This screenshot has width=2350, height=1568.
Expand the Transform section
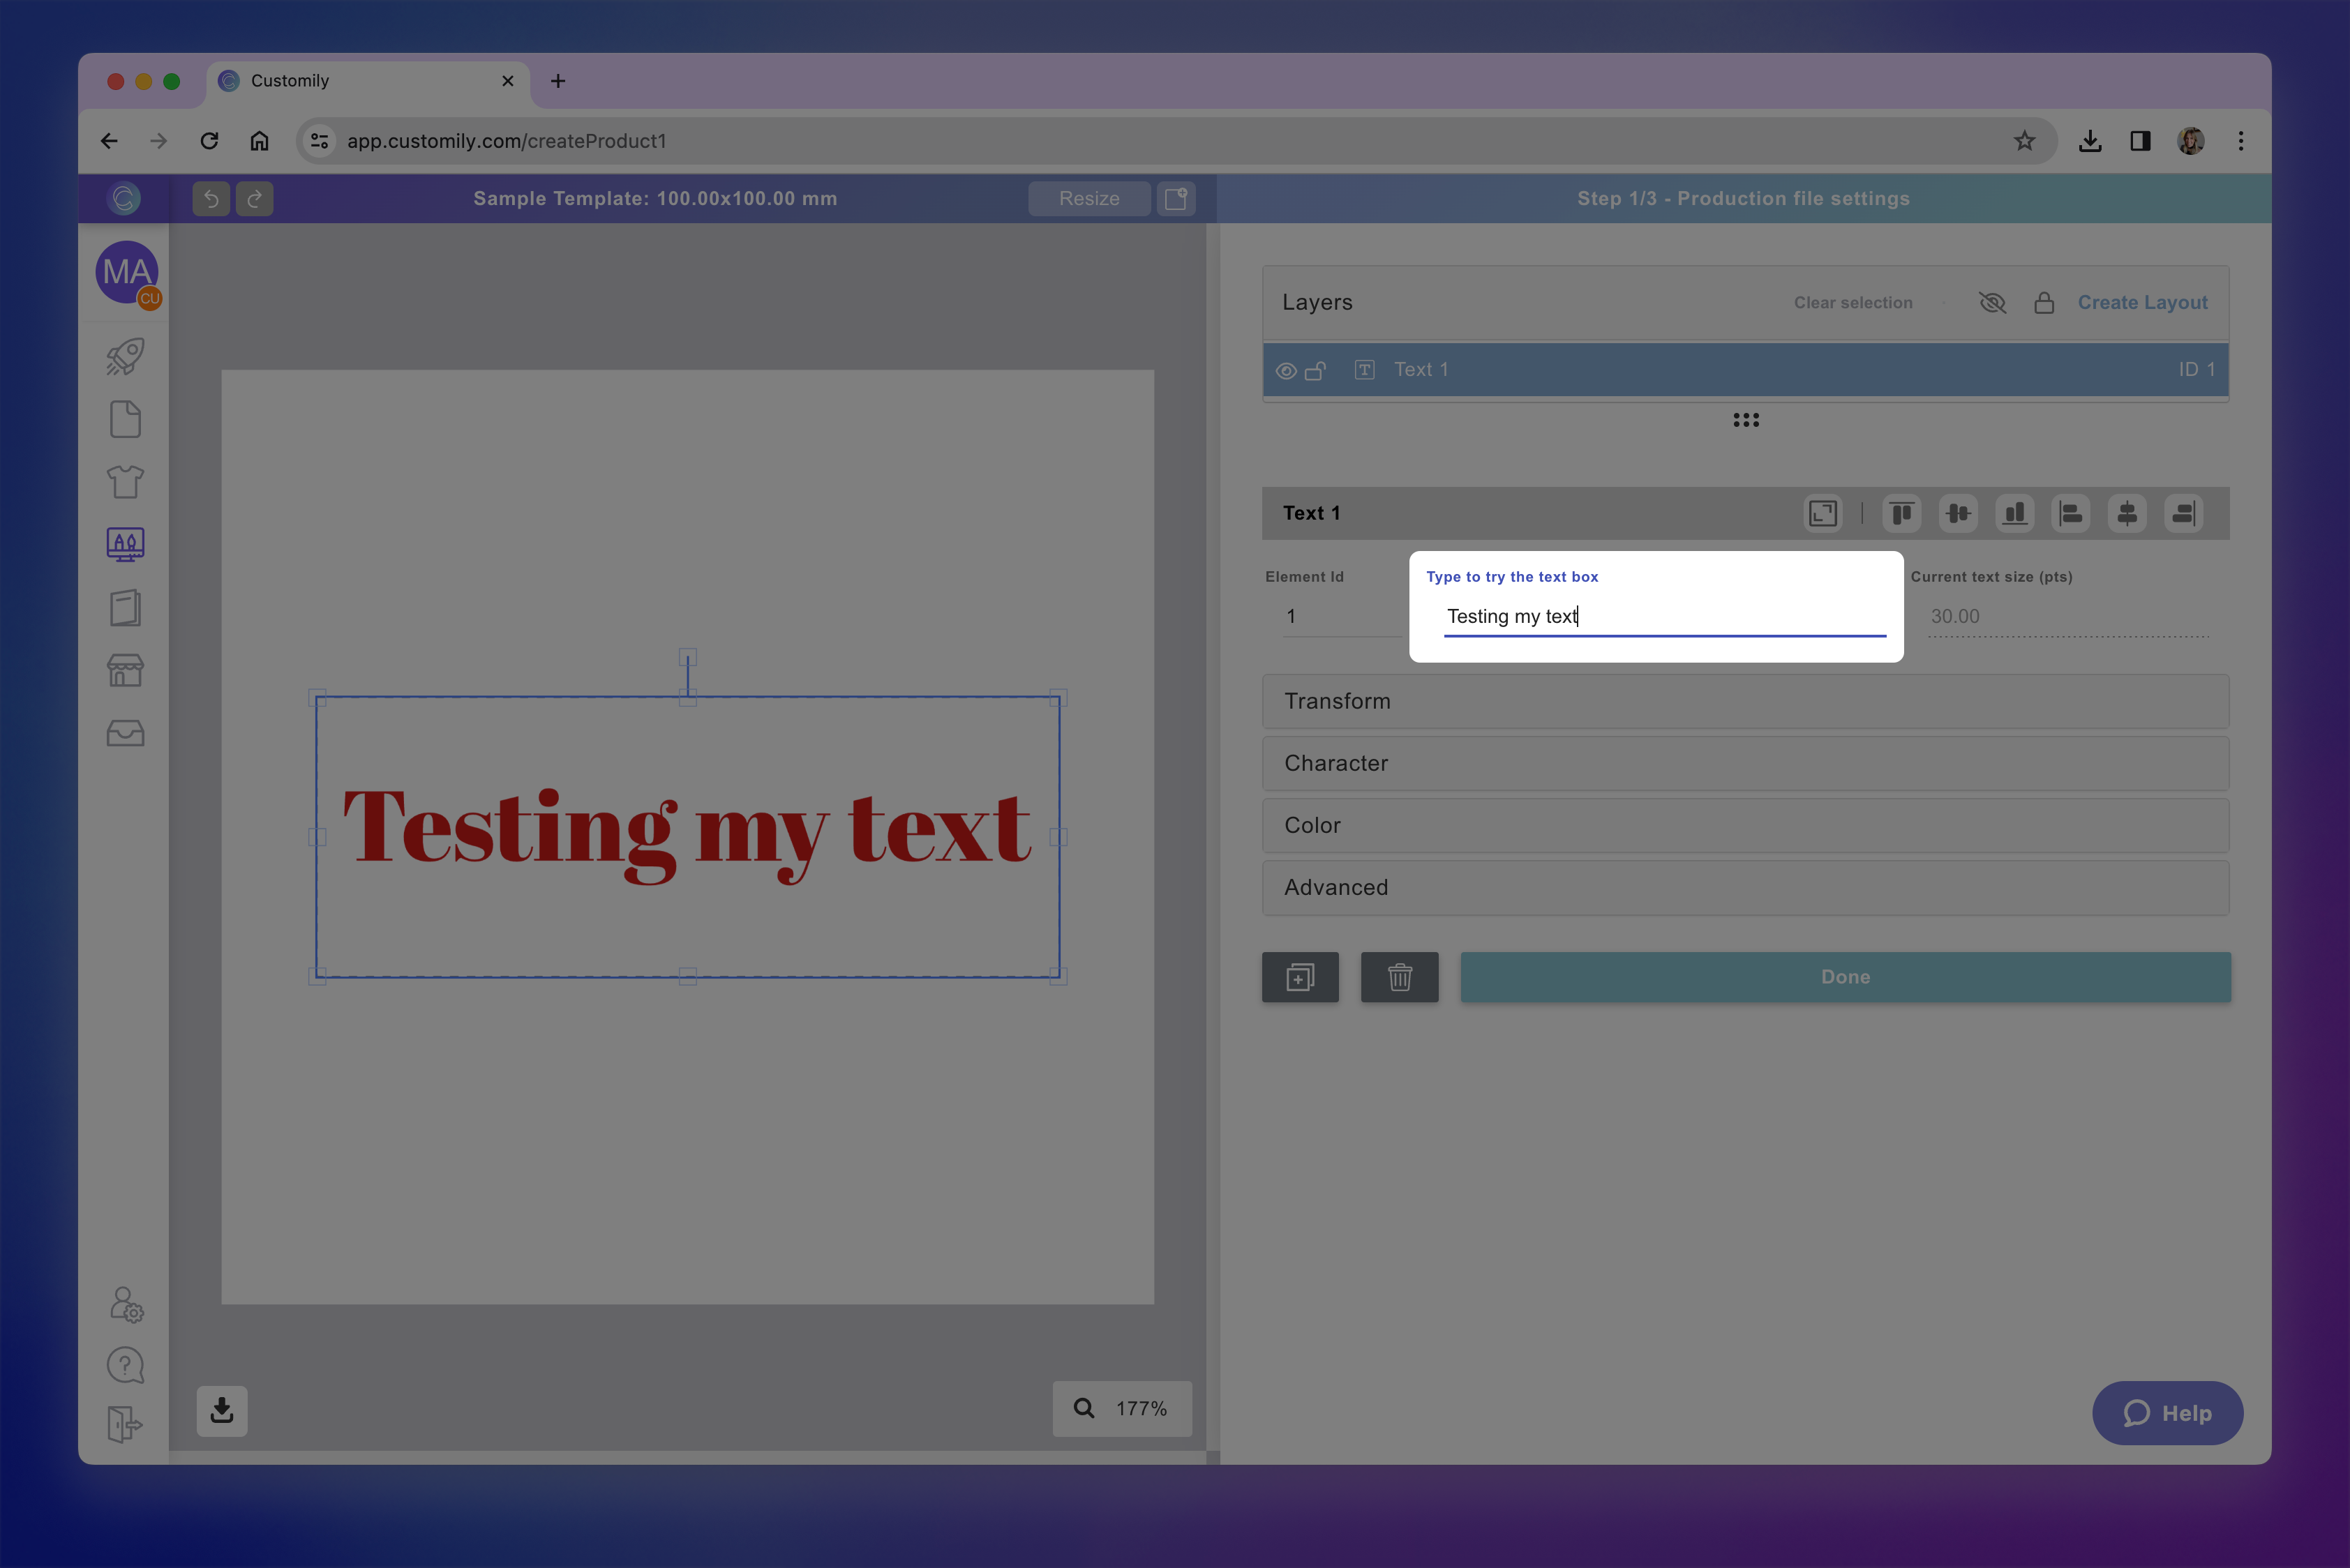(x=1745, y=701)
